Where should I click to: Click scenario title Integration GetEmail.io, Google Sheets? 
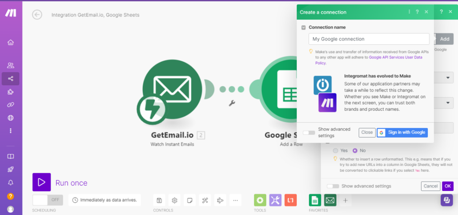(x=96, y=15)
